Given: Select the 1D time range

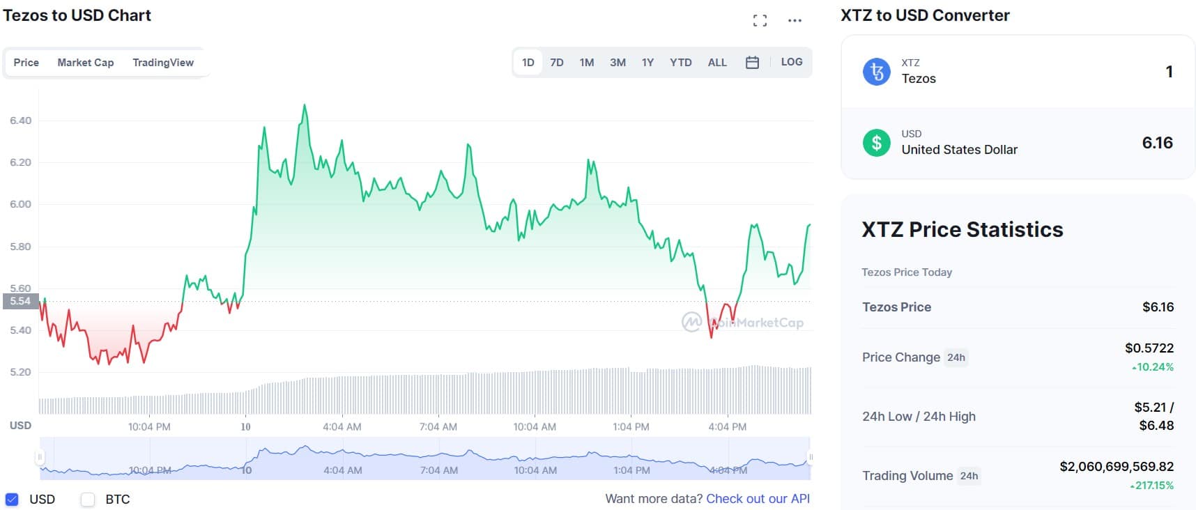Looking at the screenshot, I should 528,63.
